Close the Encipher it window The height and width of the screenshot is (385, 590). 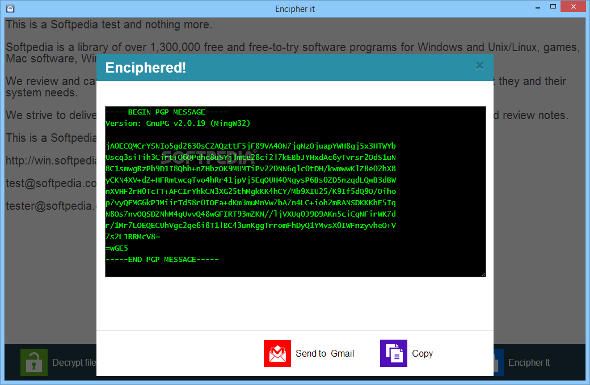(x=574, y=6)
